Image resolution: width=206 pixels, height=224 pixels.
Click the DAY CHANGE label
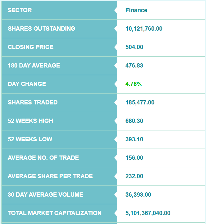pos(27,84)
